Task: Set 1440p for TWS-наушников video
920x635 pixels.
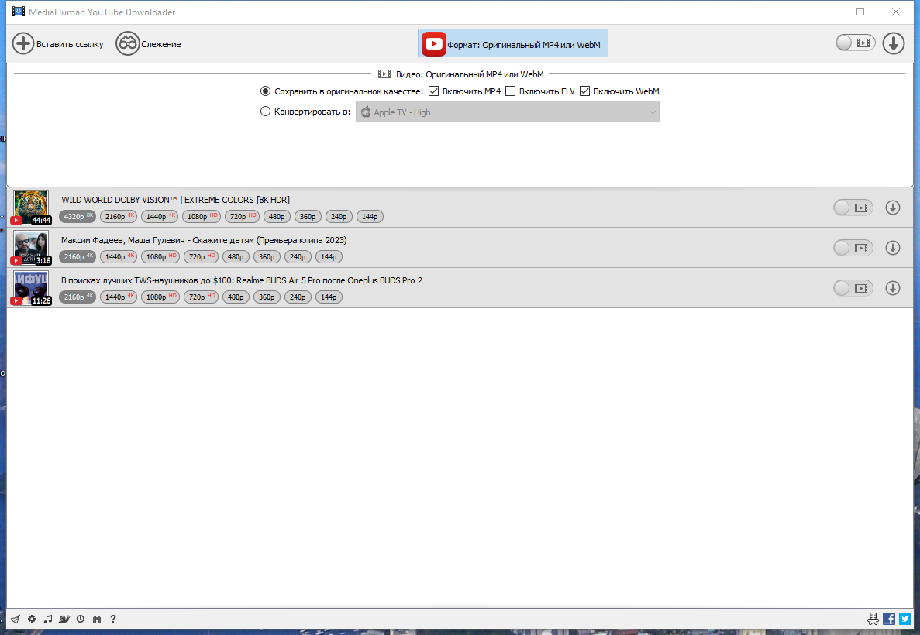Action: pyautogui.click(x=119, y=297)
